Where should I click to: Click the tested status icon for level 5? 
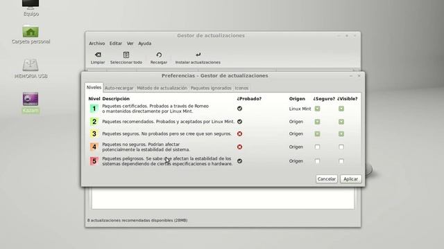pyautogui.click(x=239, y=161)
